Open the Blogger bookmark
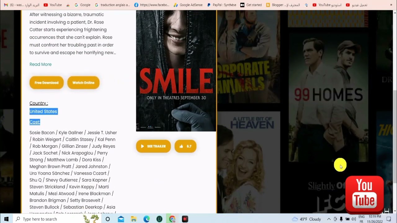397x223 pixels. click(x=283, y=5)
